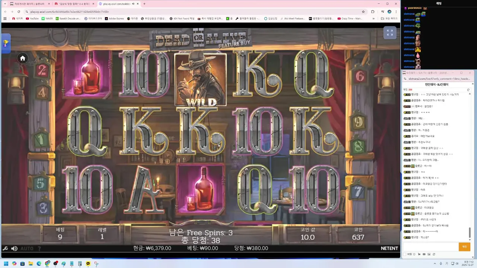The image size is (477, 268).
Task: Reload the browser page
Action: 19,12
